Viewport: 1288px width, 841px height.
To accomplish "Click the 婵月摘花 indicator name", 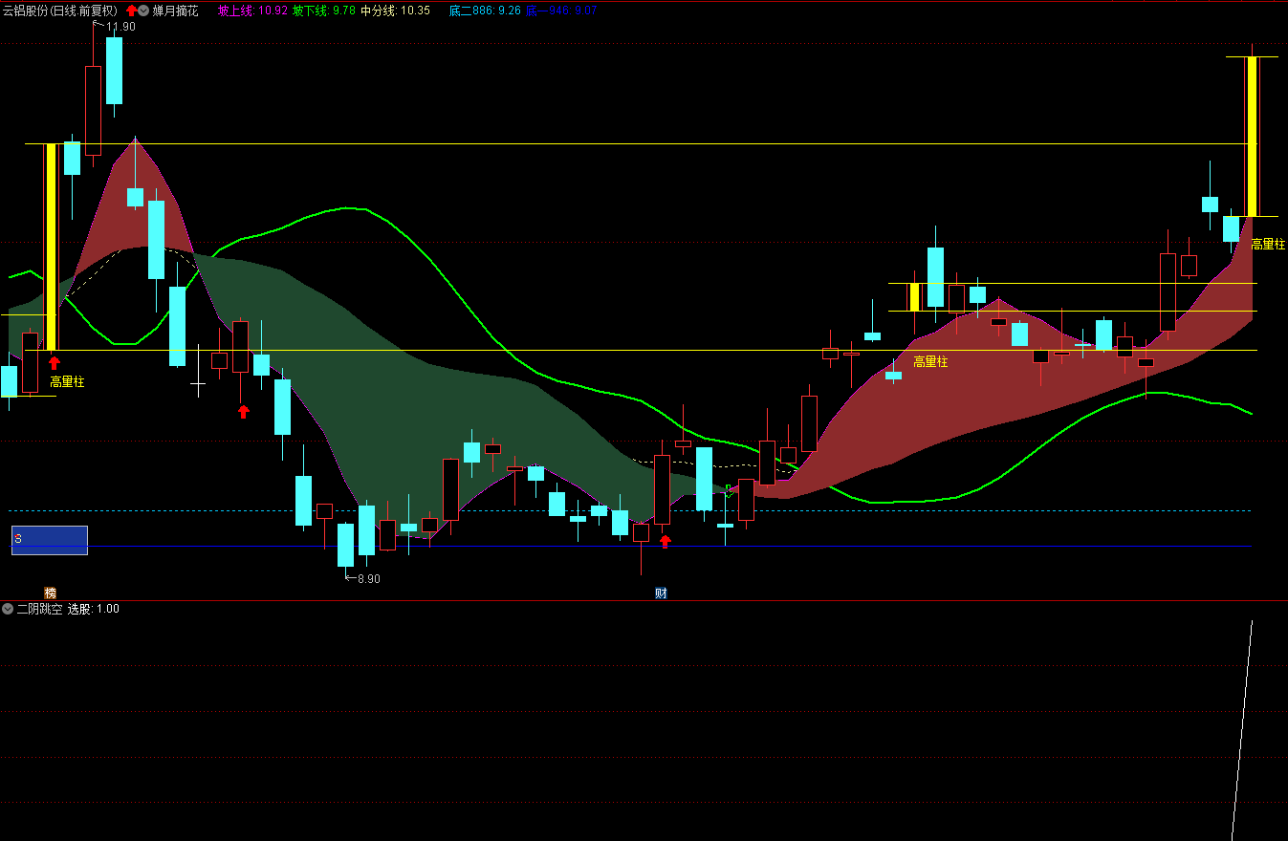I will (x=175, y=11).
